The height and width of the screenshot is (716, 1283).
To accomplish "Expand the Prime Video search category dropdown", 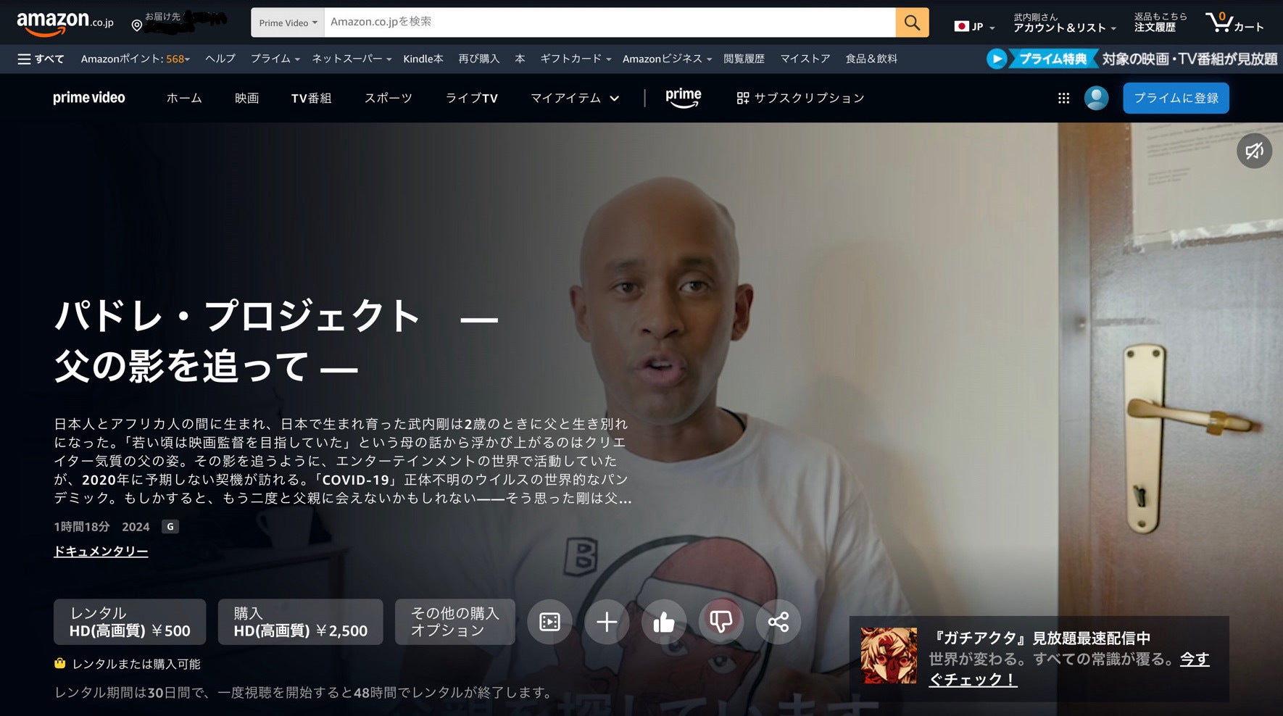I will click(x=288, y=22).
